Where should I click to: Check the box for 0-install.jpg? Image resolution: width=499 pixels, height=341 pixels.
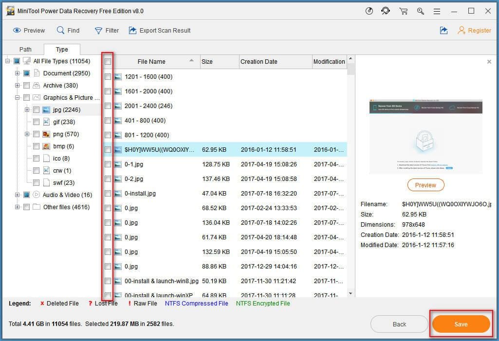108,194
